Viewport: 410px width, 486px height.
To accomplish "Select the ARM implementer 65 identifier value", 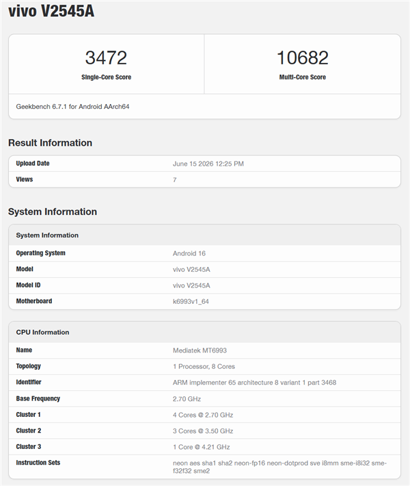I will click(254, 383).
